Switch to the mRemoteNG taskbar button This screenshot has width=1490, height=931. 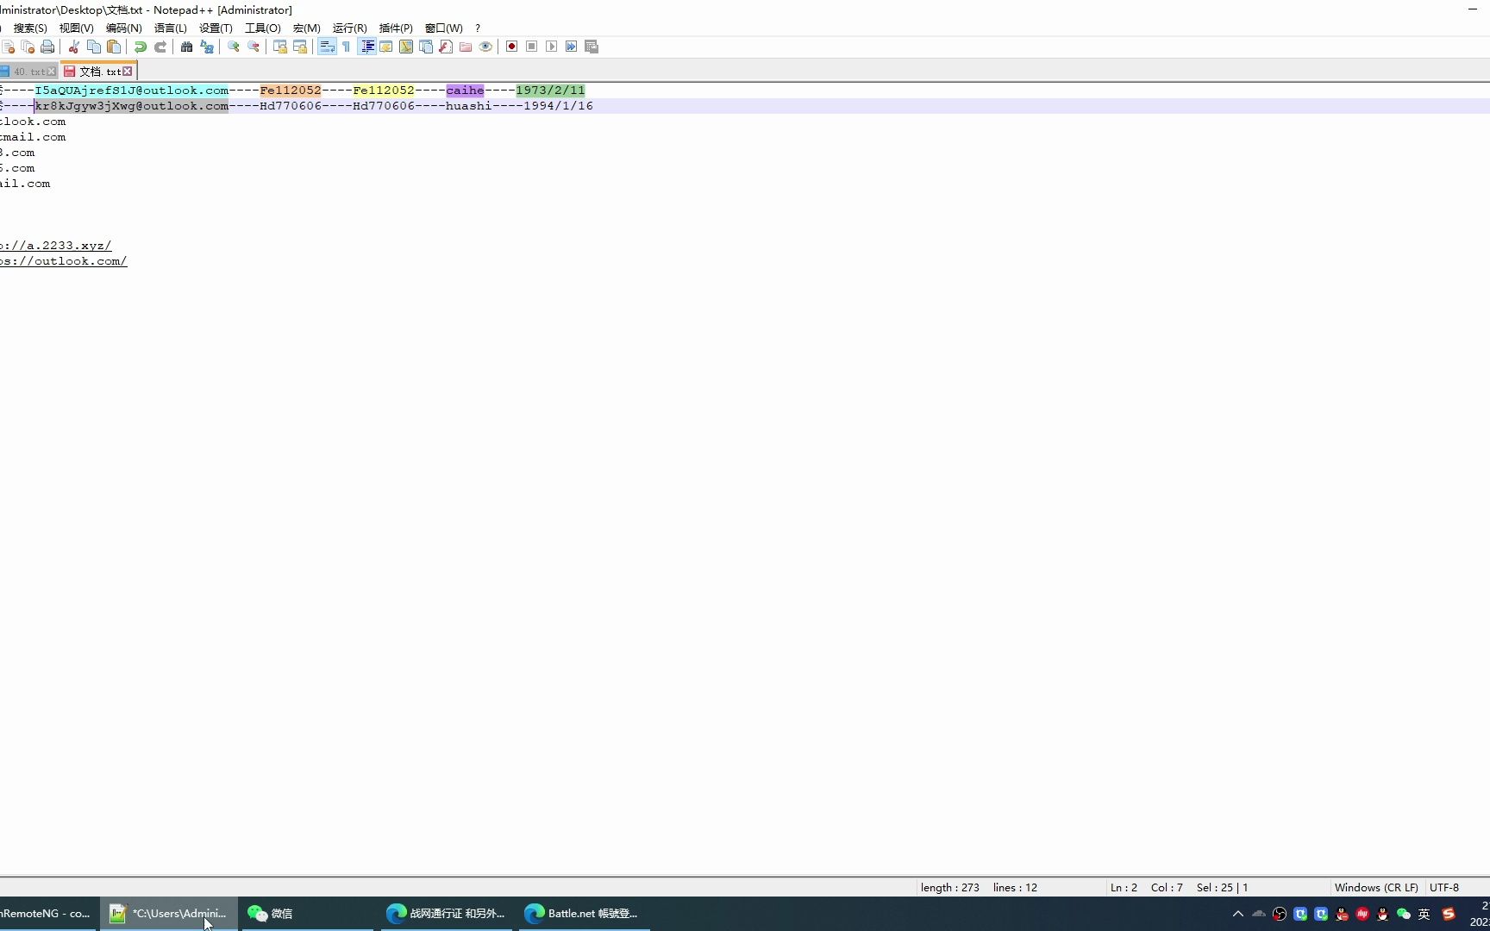(x=47, y=914)
